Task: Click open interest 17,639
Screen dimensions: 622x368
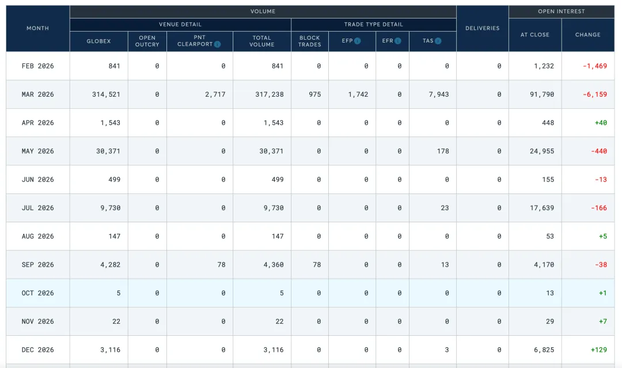Action: [542, 208]
